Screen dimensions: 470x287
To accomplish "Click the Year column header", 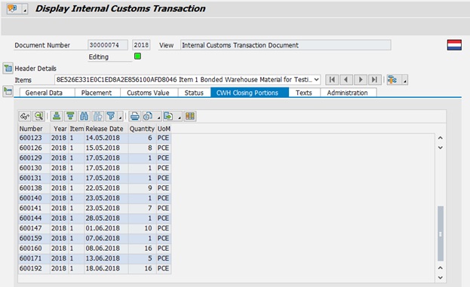I will tap(59, 129).
